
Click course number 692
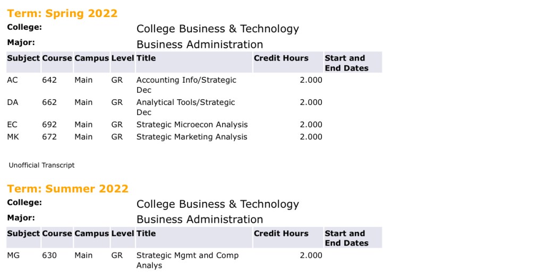(49, 125)
